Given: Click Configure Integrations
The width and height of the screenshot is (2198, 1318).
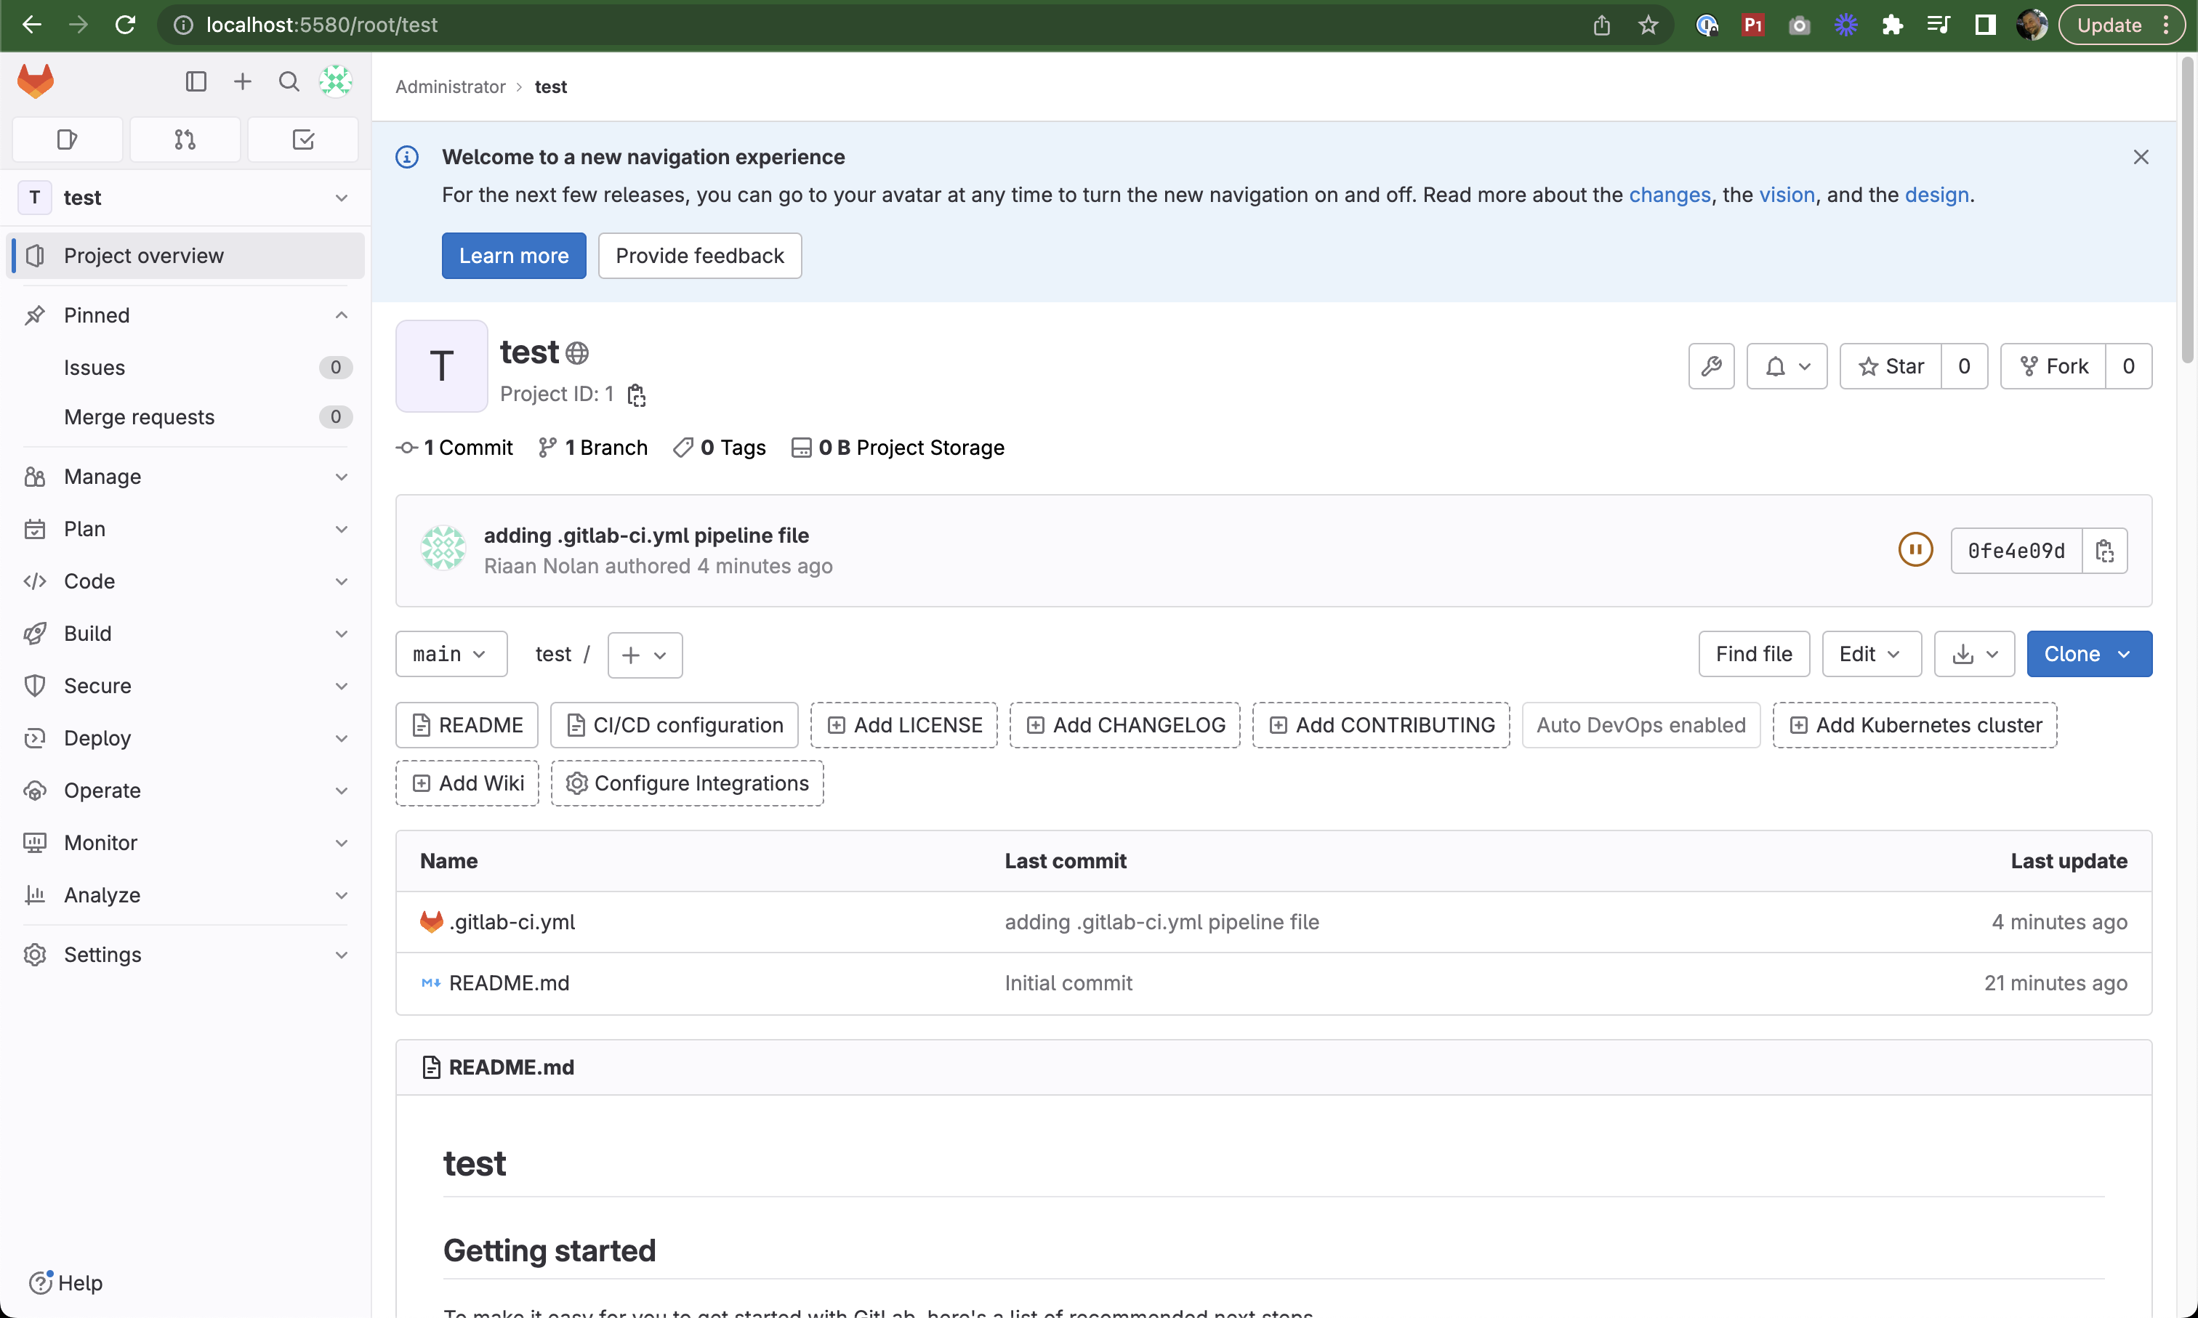Looking at the screenshot, I should pos(687,783).
